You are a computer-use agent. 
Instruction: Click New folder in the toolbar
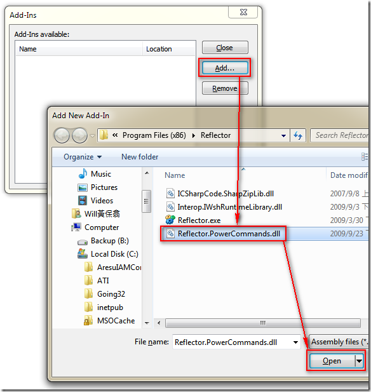pyautogui.click(x=140, y=157)
